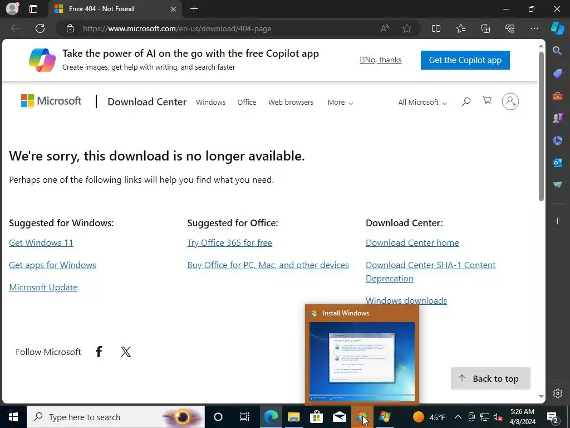Open Edge Settings and more menu
This screenshot has width=570, height=428.
click(x=534, y=28)
